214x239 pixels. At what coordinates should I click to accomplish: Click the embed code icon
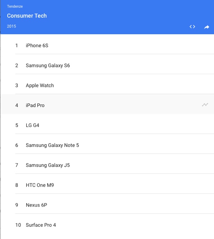[192, 27]
